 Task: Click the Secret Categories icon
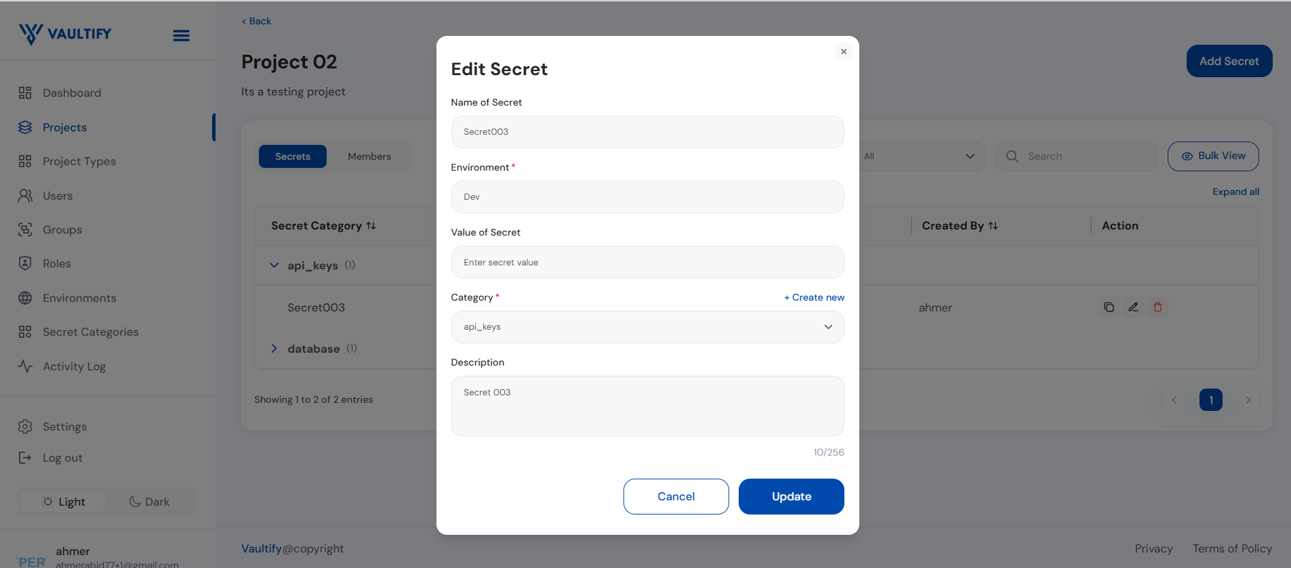point(25,332)
